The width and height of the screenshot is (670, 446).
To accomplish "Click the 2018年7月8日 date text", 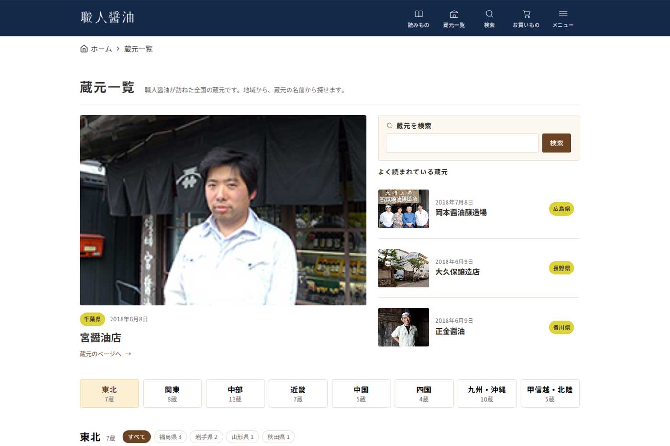I will (x=454, y=202).
